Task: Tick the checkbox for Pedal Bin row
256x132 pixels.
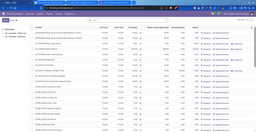Action: point(33,65)
